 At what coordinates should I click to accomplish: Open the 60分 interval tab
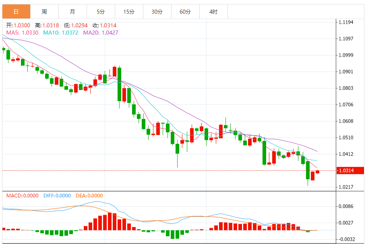[185, 12]
